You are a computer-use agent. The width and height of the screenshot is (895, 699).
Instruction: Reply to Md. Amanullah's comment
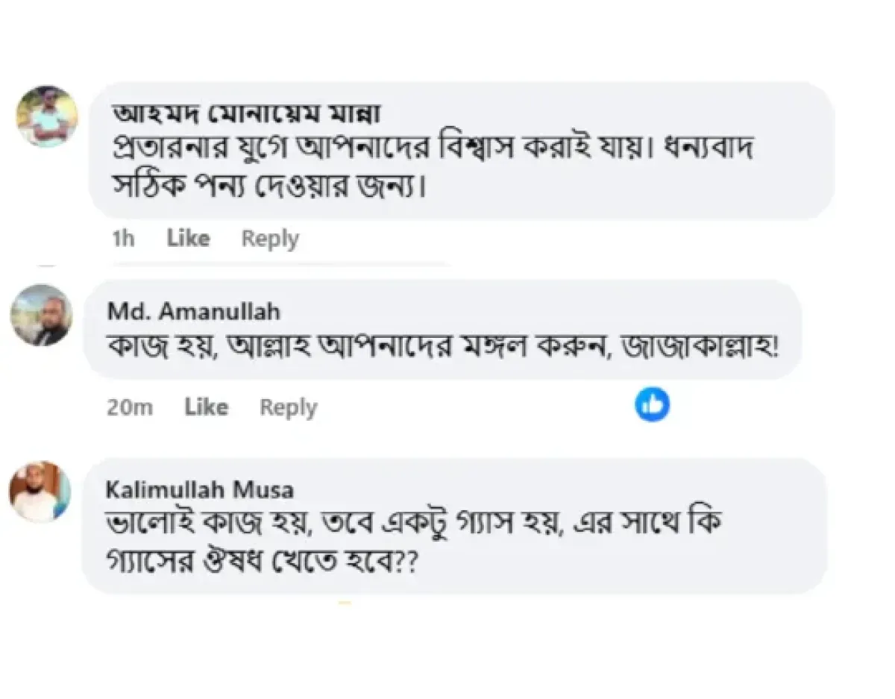(x=288, y=408)
